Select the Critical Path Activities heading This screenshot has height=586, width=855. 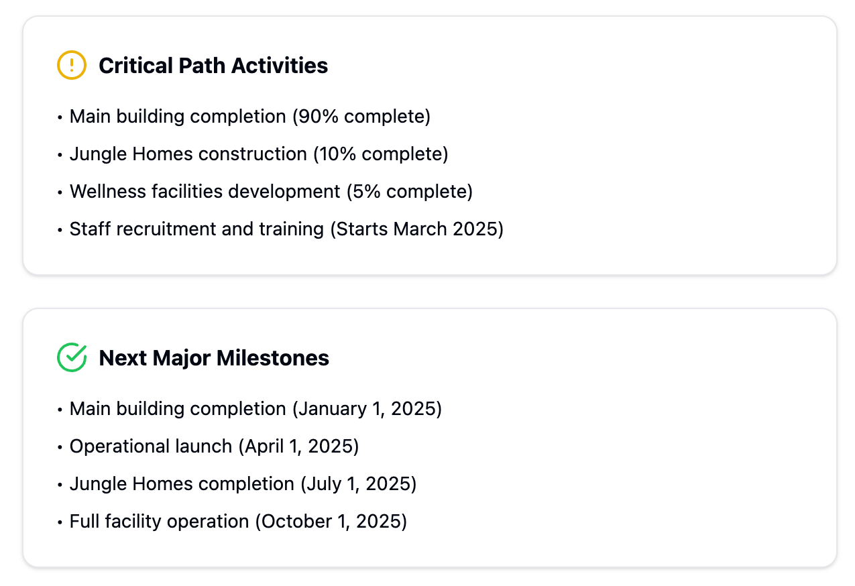213,66
